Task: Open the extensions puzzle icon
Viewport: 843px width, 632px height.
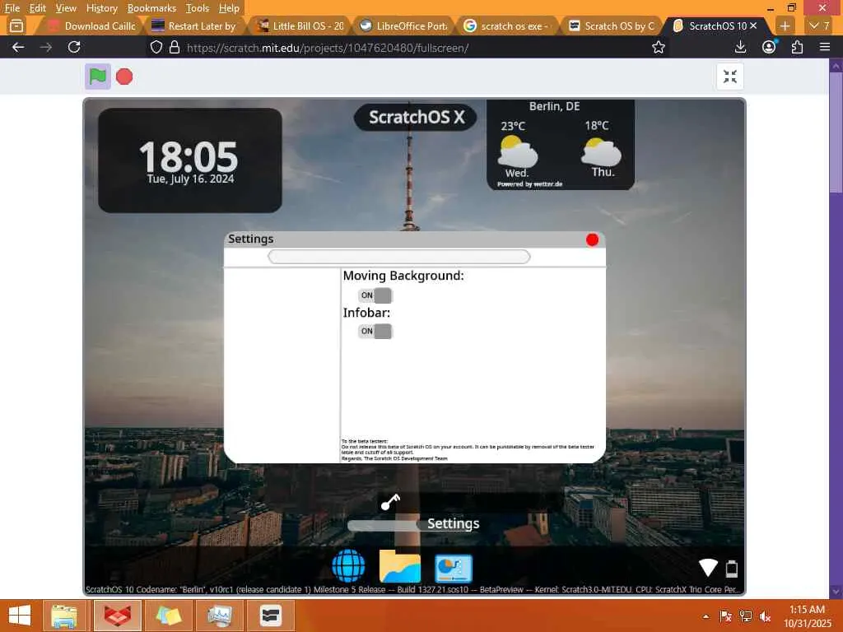Action: [797, 47]
